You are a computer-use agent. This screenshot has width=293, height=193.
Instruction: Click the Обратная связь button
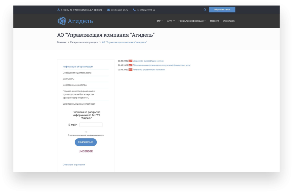[222, 9]
